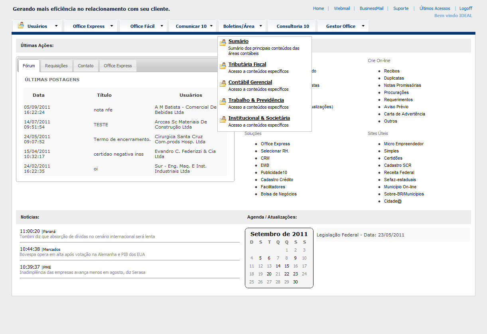Open the Suporte link
Screen dimensions: 487x334
[x=401, y=8]
